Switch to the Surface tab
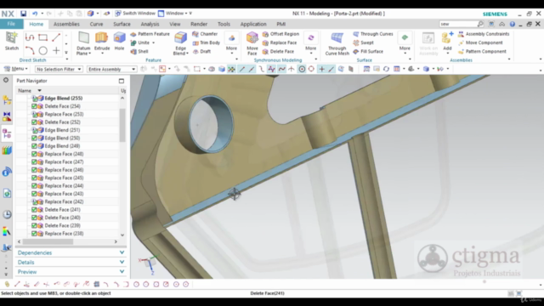Viewport: 544px width, 306px height. pyautogui.click(x=122, y=24)
